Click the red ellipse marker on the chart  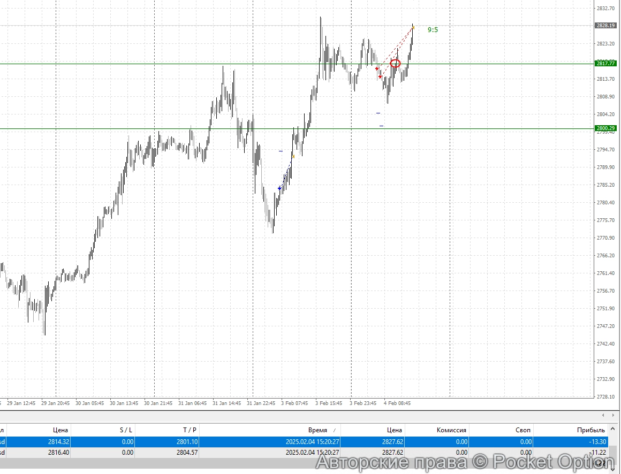395,64
